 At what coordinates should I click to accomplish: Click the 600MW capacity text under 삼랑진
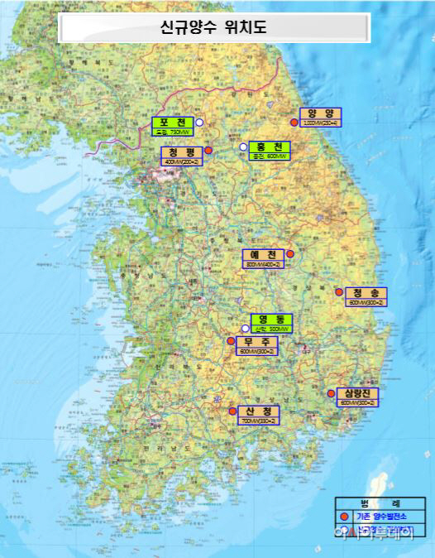coord(357,403)
